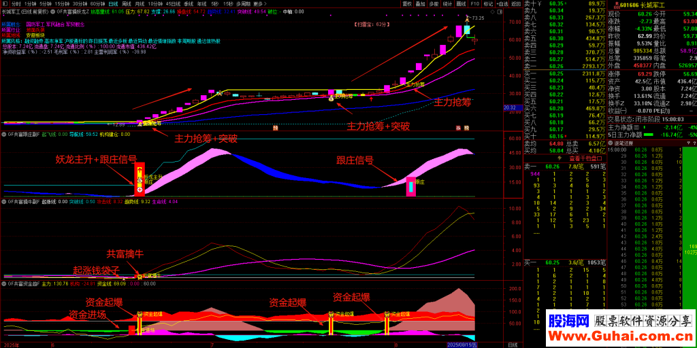697x348 pixels.
Task: Click 卖一 ask price 60.26
Action: [x=556, y=66]
